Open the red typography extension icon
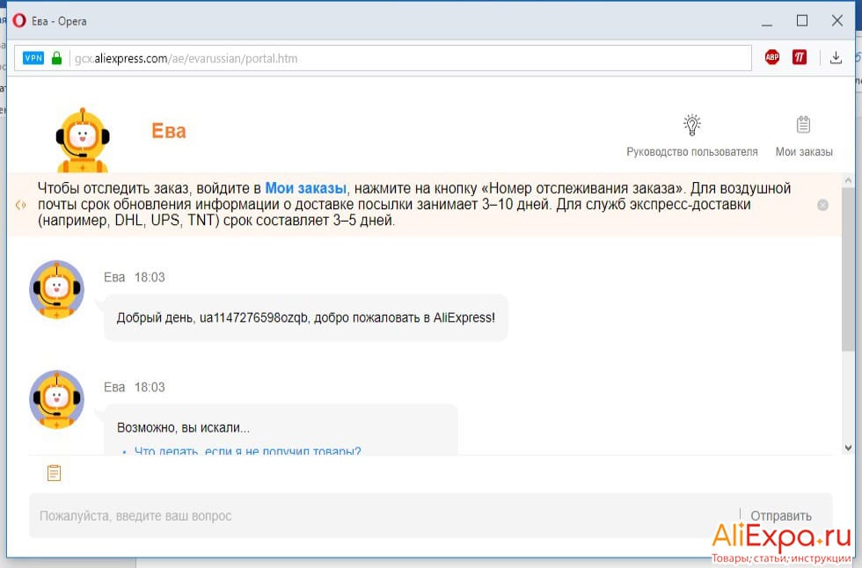Image resolution: width=862 pixels, height=568 pixels. [x=800, y=57]
